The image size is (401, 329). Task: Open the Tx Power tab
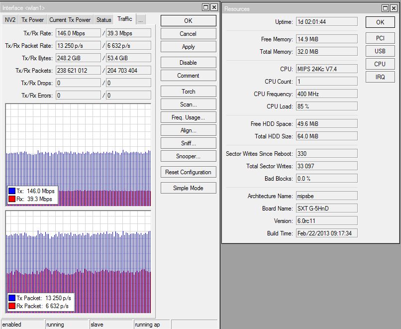(x=32, y=20)
